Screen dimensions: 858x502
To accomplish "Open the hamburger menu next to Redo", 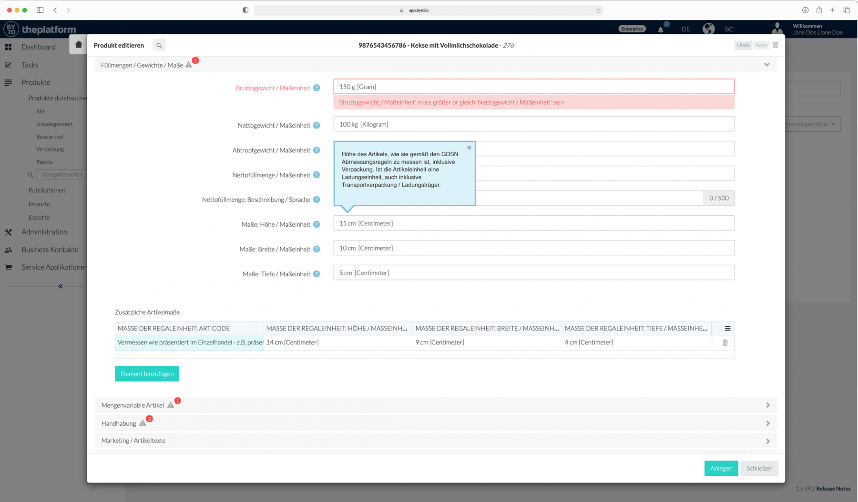I will tap(775, 45).
